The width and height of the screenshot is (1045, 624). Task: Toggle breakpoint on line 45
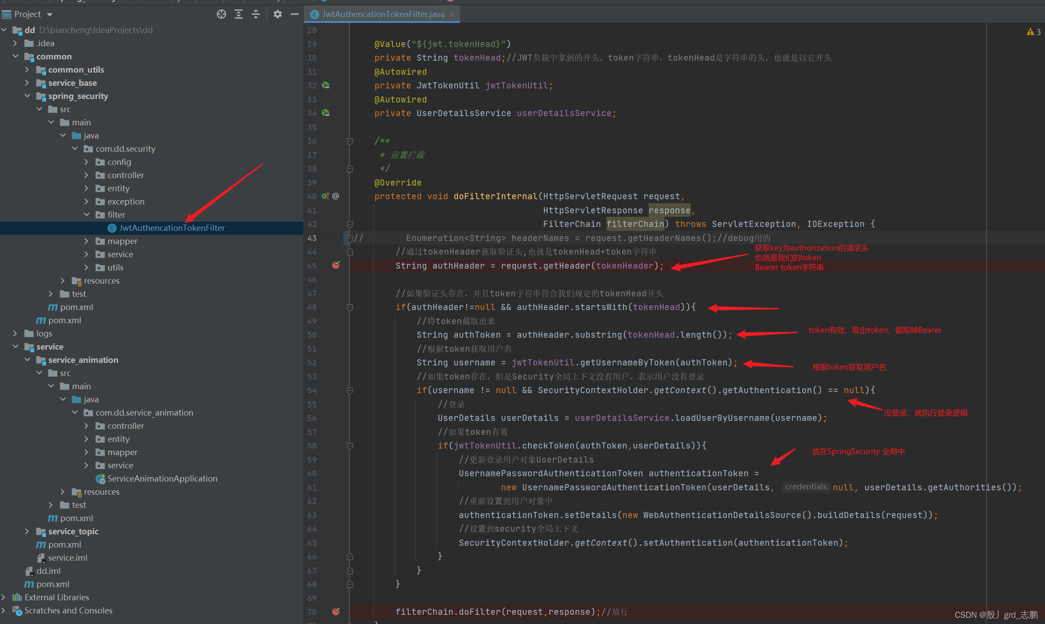[336, 265]
